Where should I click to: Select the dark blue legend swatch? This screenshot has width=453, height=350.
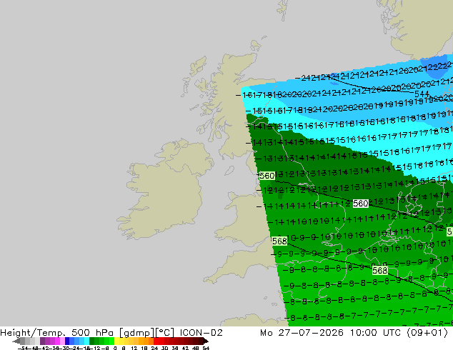(x=67, y=341)
